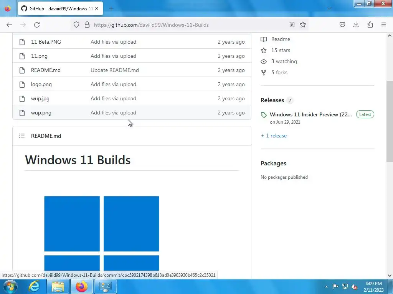The height and width of the screenshot is (294, 393).
Task: Open a new tab with plus button
Action: (x=111, y=8)
